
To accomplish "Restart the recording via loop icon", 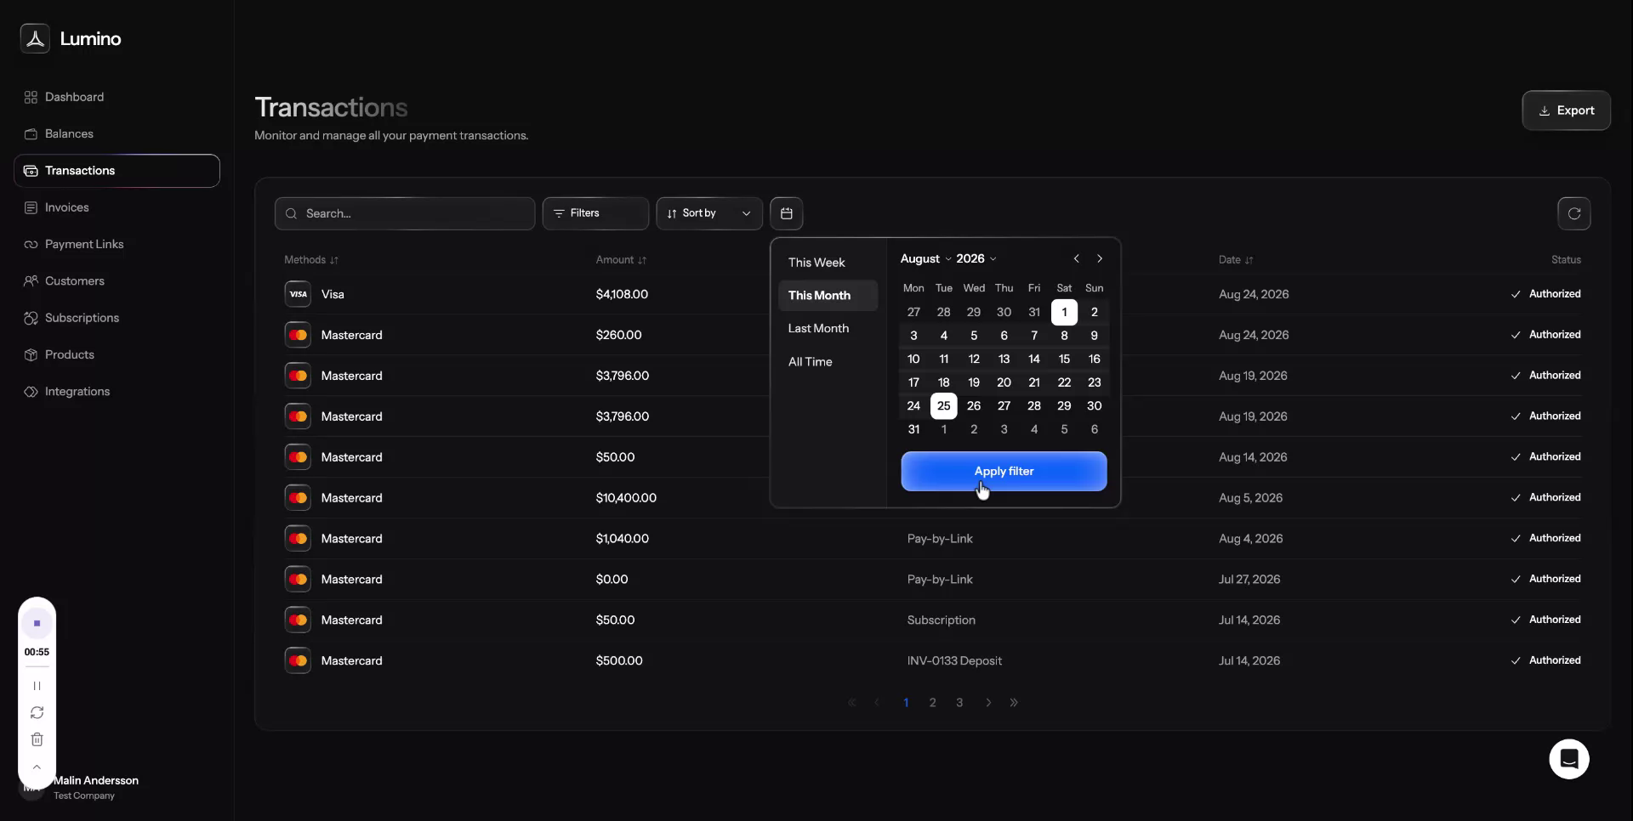I will point(37,713).
